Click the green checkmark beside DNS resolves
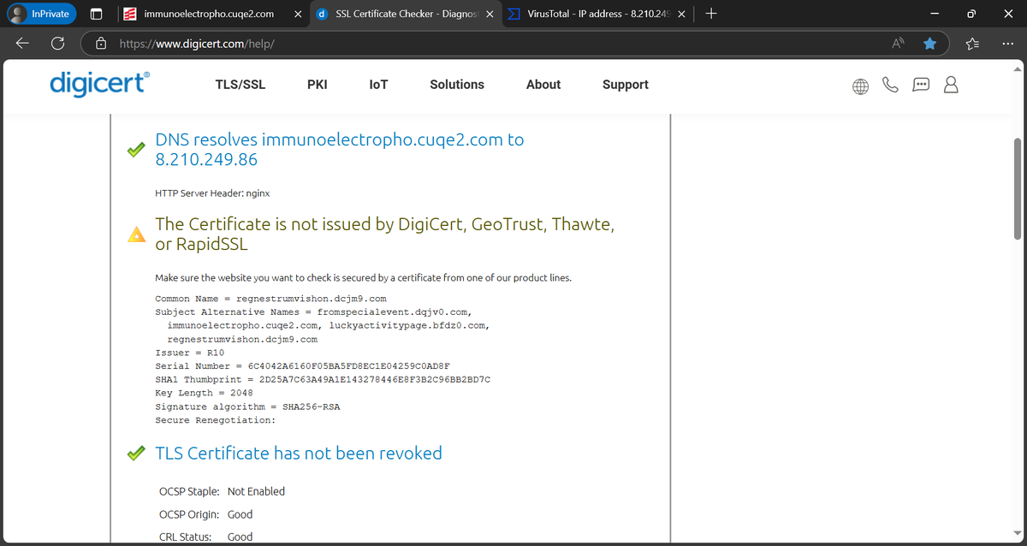This screenshot has height=546, width=1027. point(135,150)
